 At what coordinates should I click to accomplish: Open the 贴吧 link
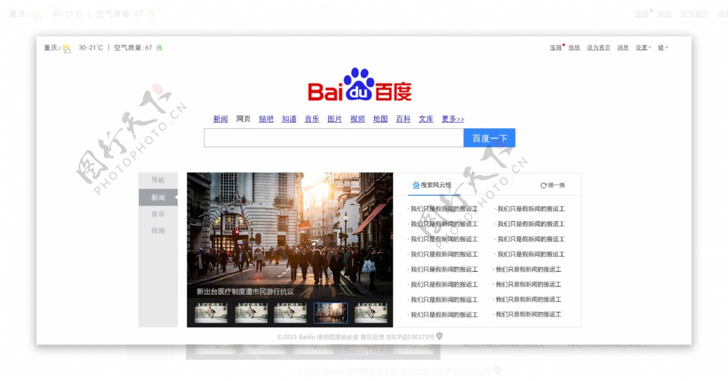pos(266,119)
